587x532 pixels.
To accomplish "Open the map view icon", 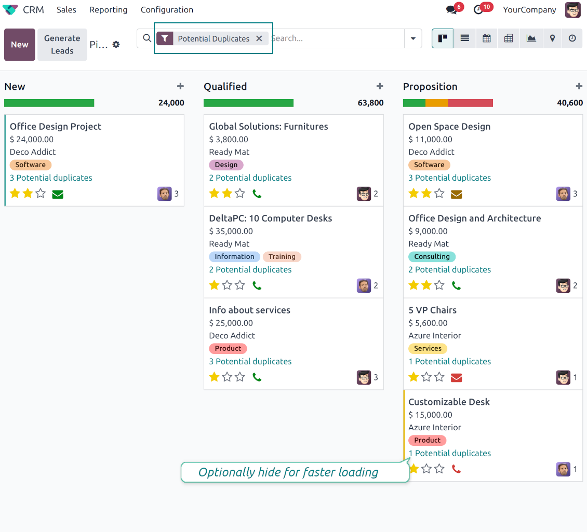I will click(552, 38).
